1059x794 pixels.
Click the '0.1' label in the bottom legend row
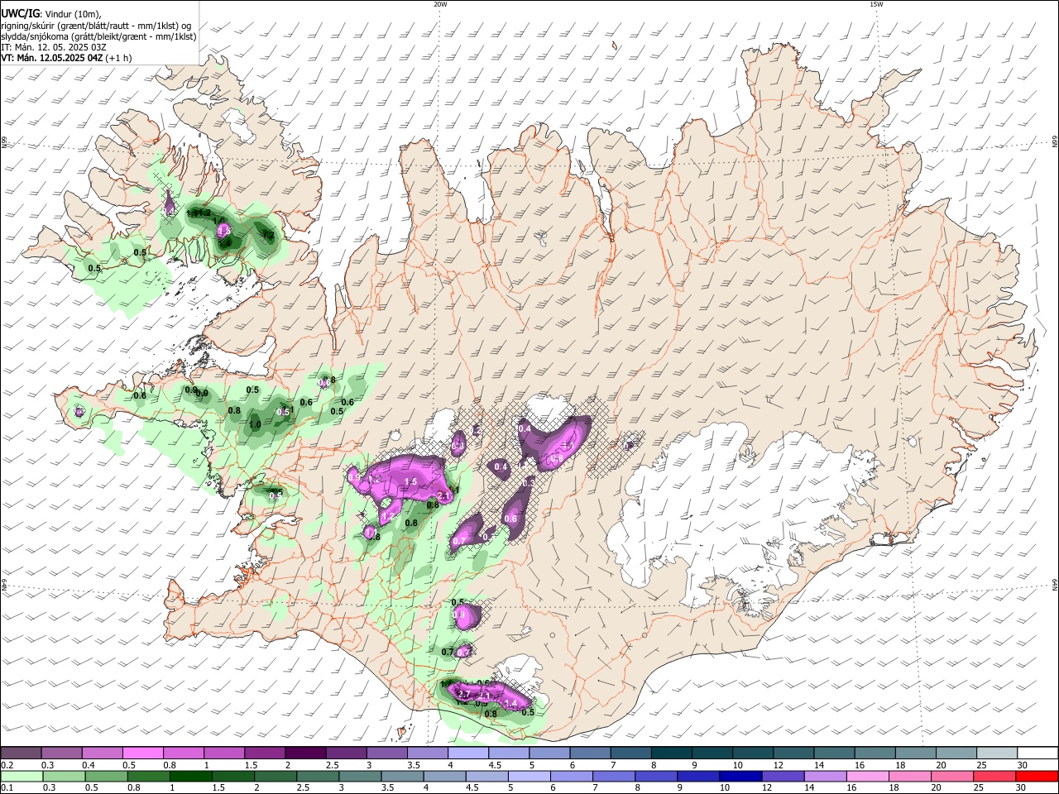pos(6,788)
